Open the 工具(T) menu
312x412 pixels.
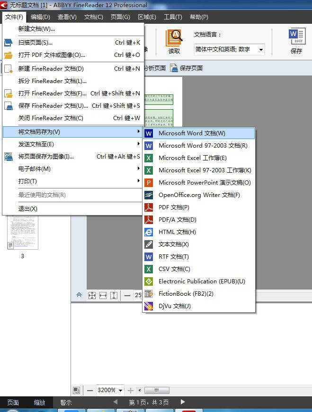click(173, 17)
